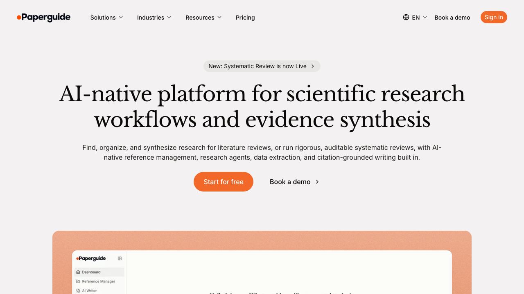Open the Systematic Review is now Live announcement
This screenshot has height=294, width=524.
[262, 66]
